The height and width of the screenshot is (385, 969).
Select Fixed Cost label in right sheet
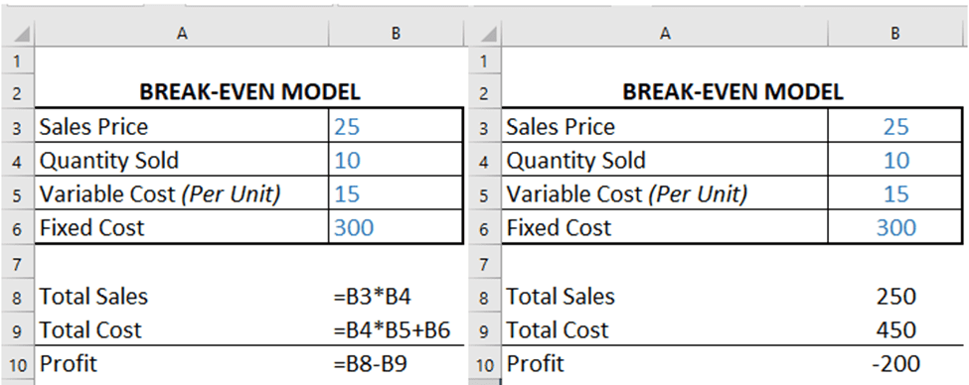[559, 227]
